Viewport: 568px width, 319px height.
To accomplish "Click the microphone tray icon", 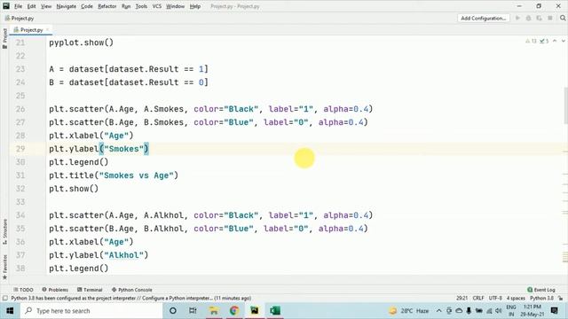I will pos(469,311).
